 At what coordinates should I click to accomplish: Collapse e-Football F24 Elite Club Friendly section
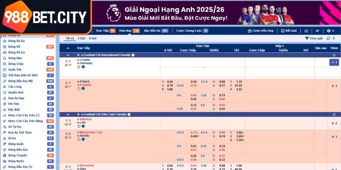tap(68, 114)
